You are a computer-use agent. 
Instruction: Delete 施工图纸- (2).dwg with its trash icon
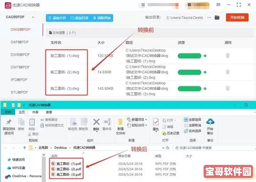tap(228, 72)
